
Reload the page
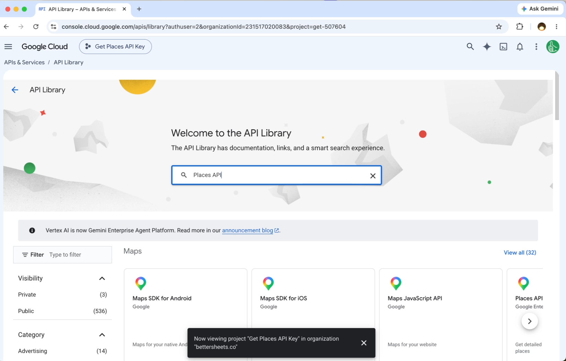36,26
